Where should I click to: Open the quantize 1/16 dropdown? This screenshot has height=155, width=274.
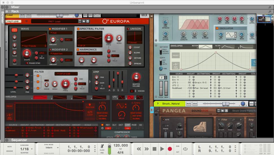pyautogui.click(x=32, y=149)
